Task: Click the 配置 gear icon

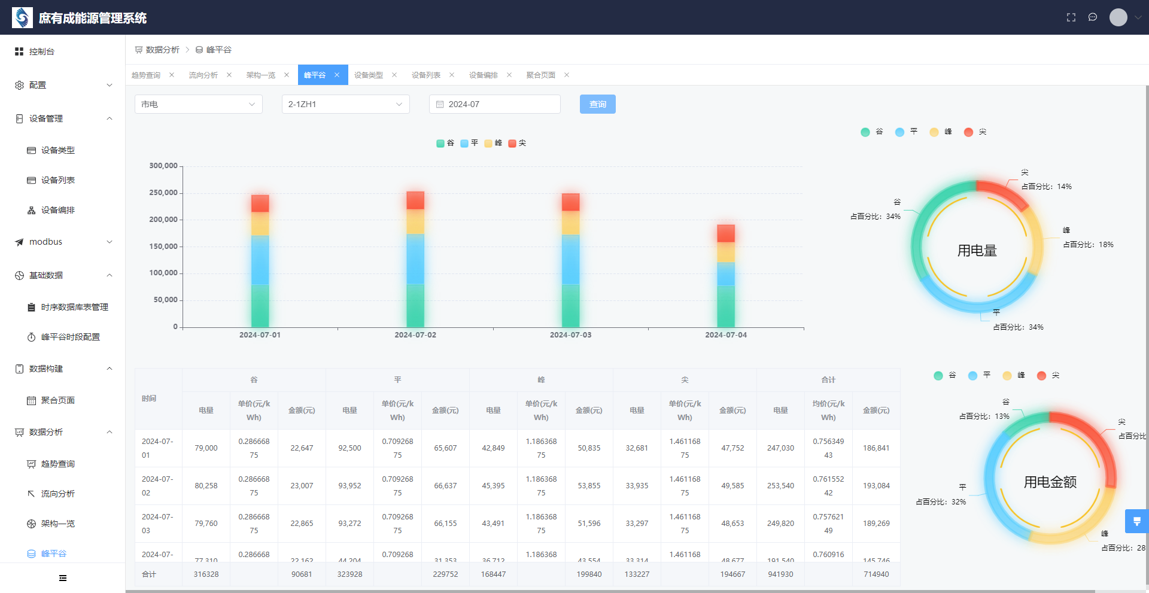Action: tap(19, 85)
